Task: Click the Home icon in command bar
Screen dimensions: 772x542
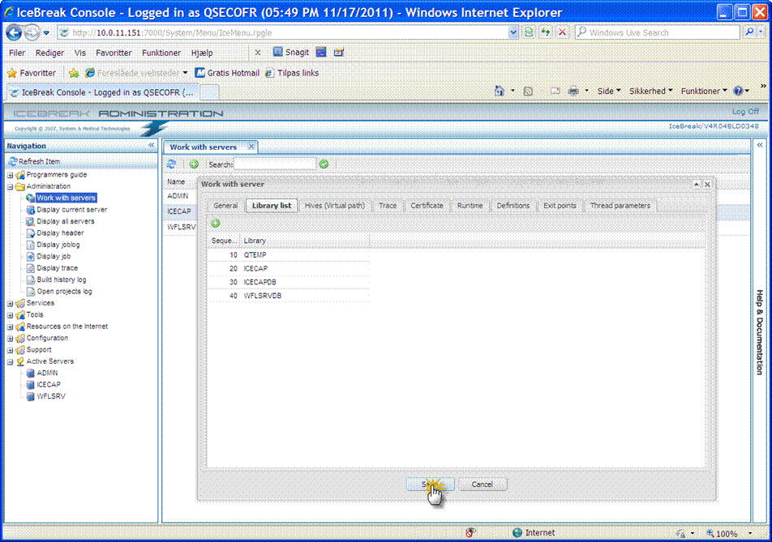Action: tap(500, 91)
